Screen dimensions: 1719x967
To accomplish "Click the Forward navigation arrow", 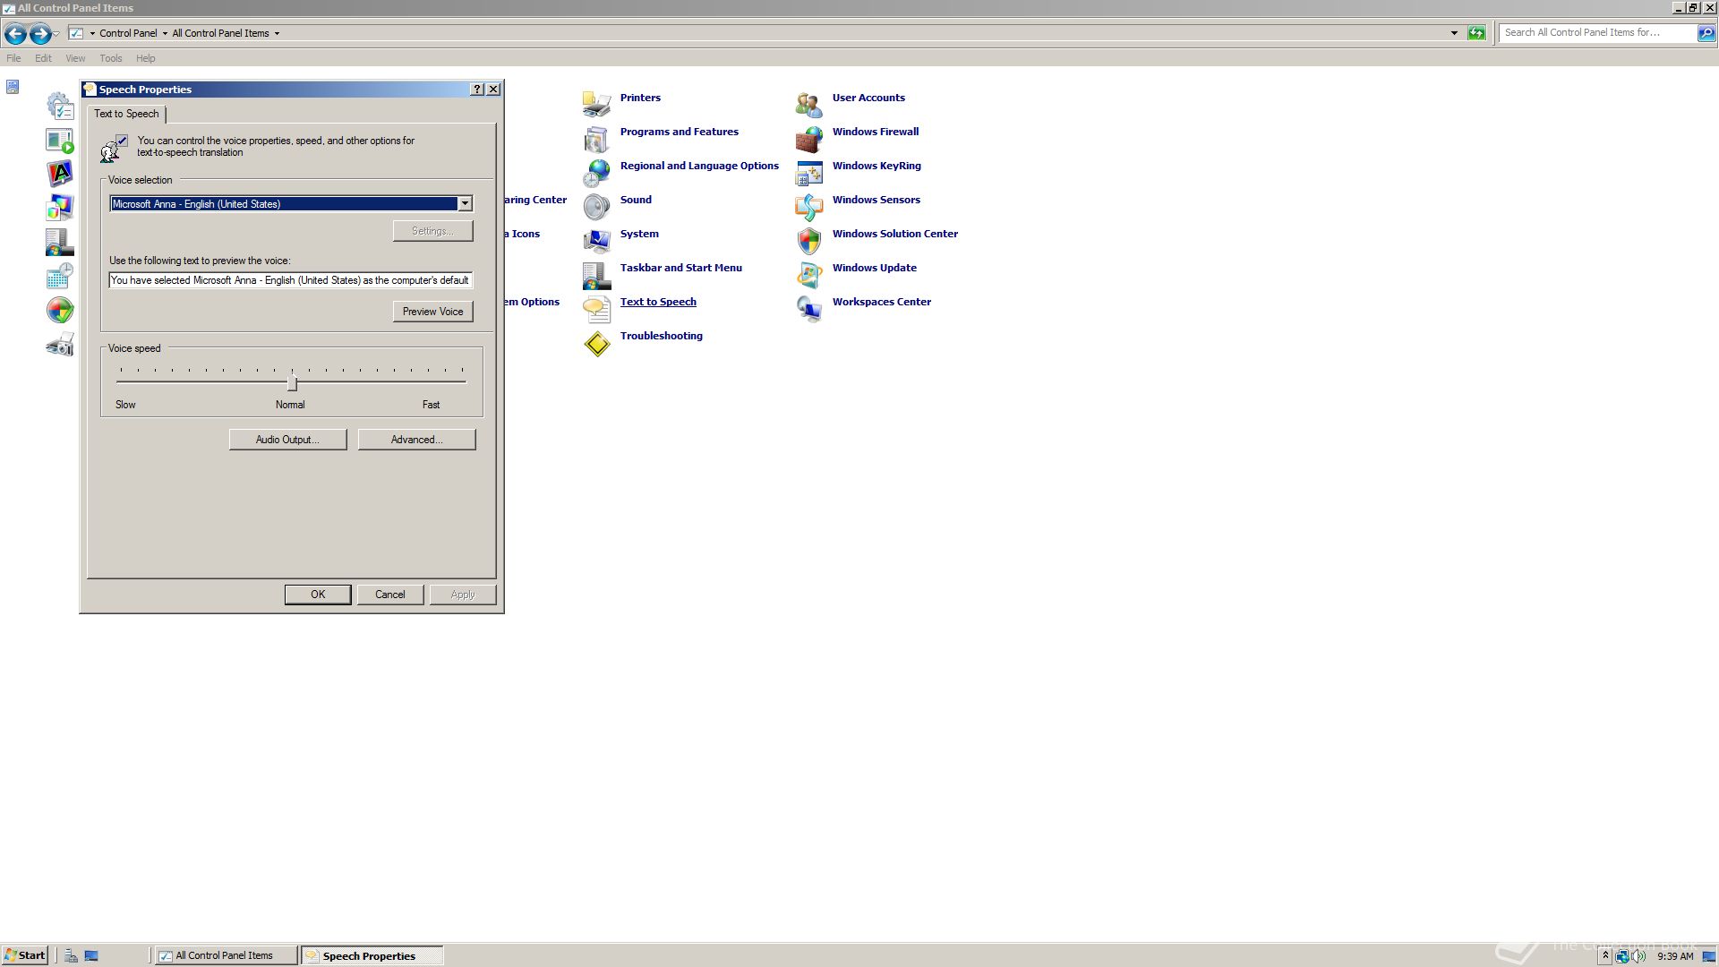I will point(39,33).
